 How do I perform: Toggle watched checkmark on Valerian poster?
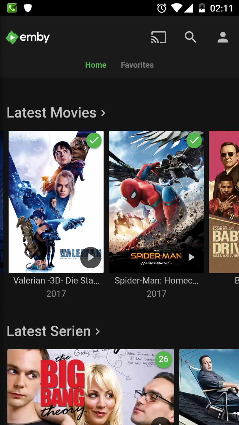[x=94, y=141]
